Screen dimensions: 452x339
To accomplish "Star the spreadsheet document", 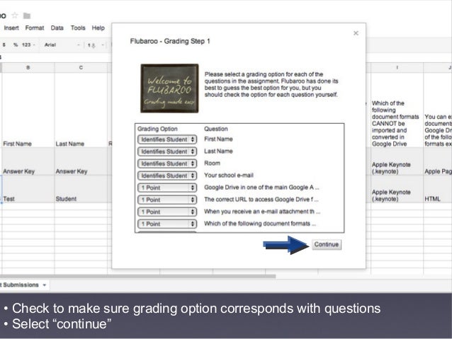I will (x=15, y=16).
